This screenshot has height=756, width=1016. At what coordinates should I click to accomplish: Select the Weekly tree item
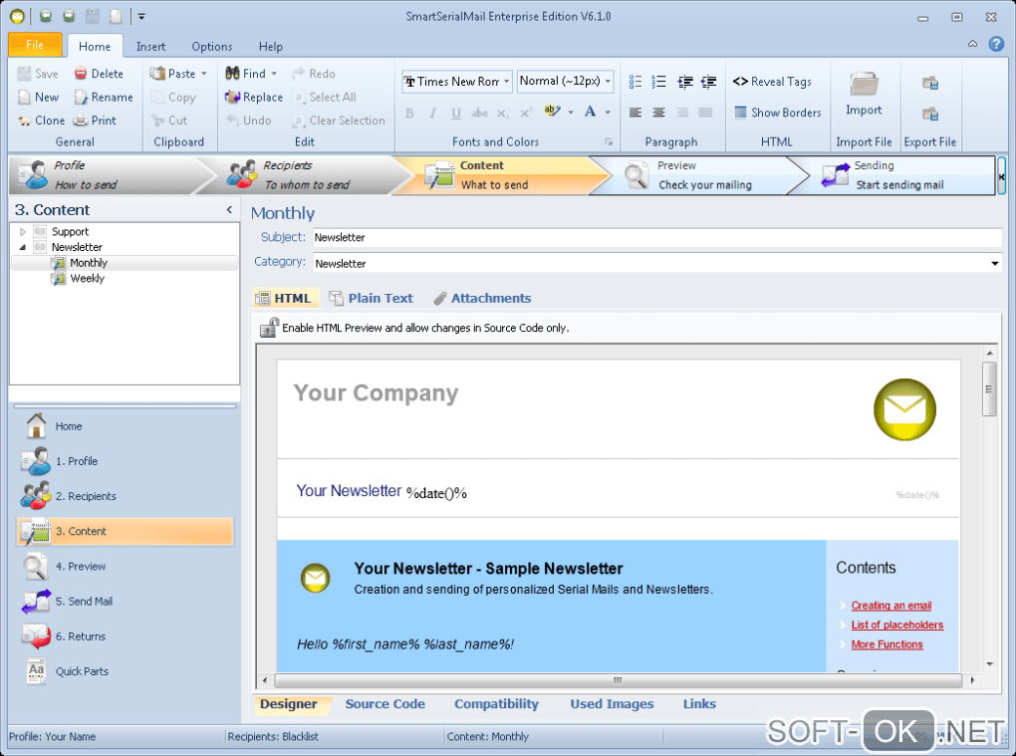pyautogui.click(x=87, y=279)
